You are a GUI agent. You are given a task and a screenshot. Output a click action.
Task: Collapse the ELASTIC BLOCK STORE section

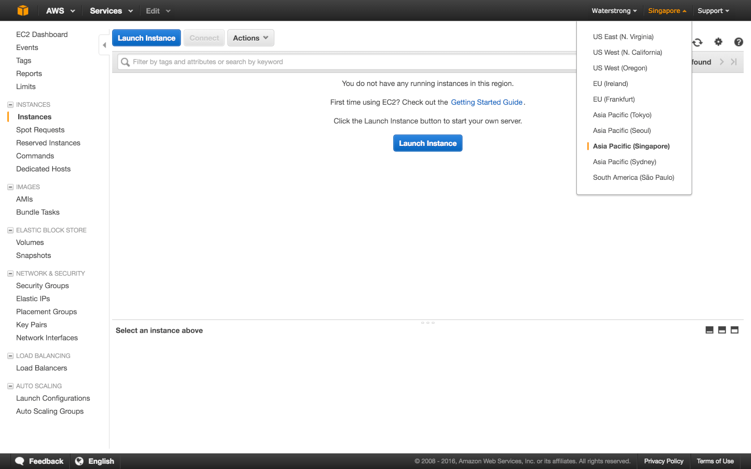[10, 230]
